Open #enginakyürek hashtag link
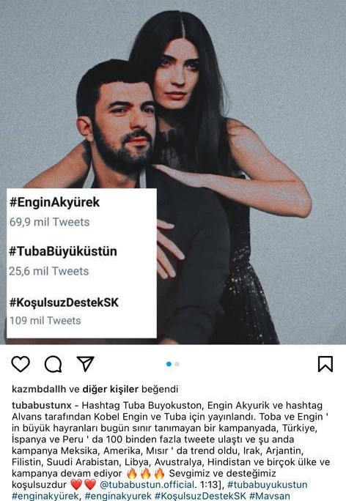 46,496
